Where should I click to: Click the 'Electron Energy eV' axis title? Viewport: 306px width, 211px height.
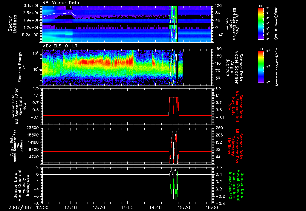pyautogui.click(x=22, y=67)
